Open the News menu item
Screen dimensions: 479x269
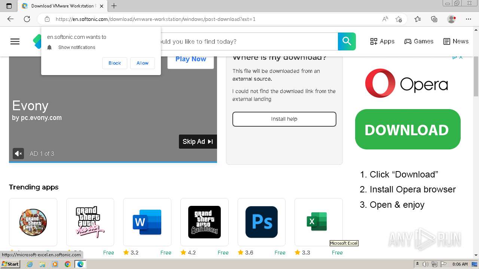point(456,41)
